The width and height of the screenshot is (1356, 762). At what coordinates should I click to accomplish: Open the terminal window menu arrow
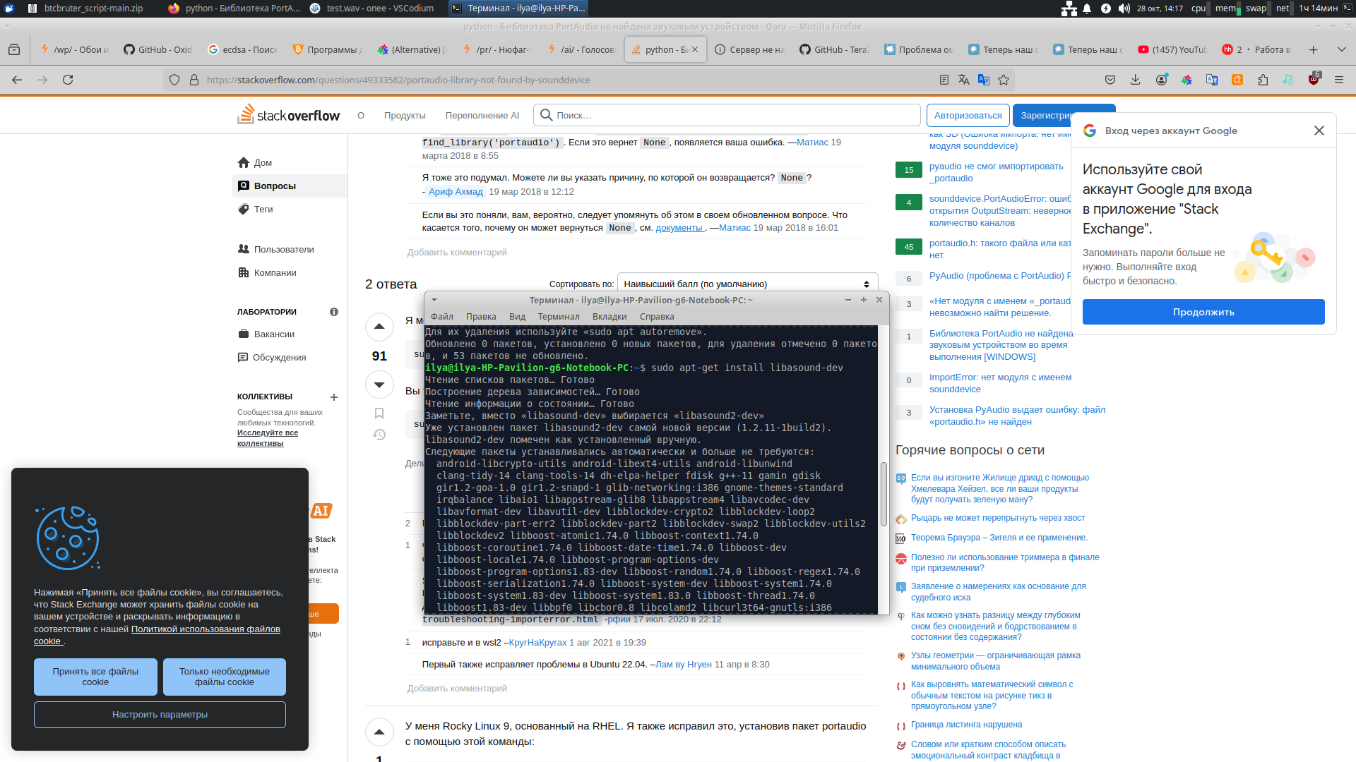click(x=434, y=300)
